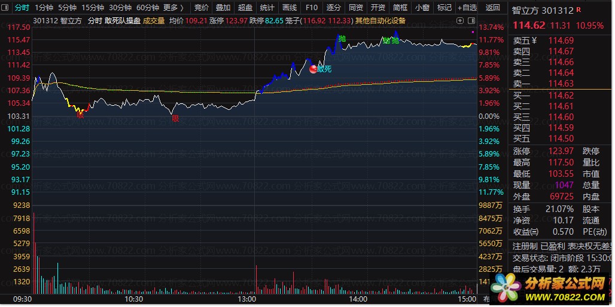Click the 现量 1047 value
This screenshot has height=307, width=615.
tap(564, 185)
